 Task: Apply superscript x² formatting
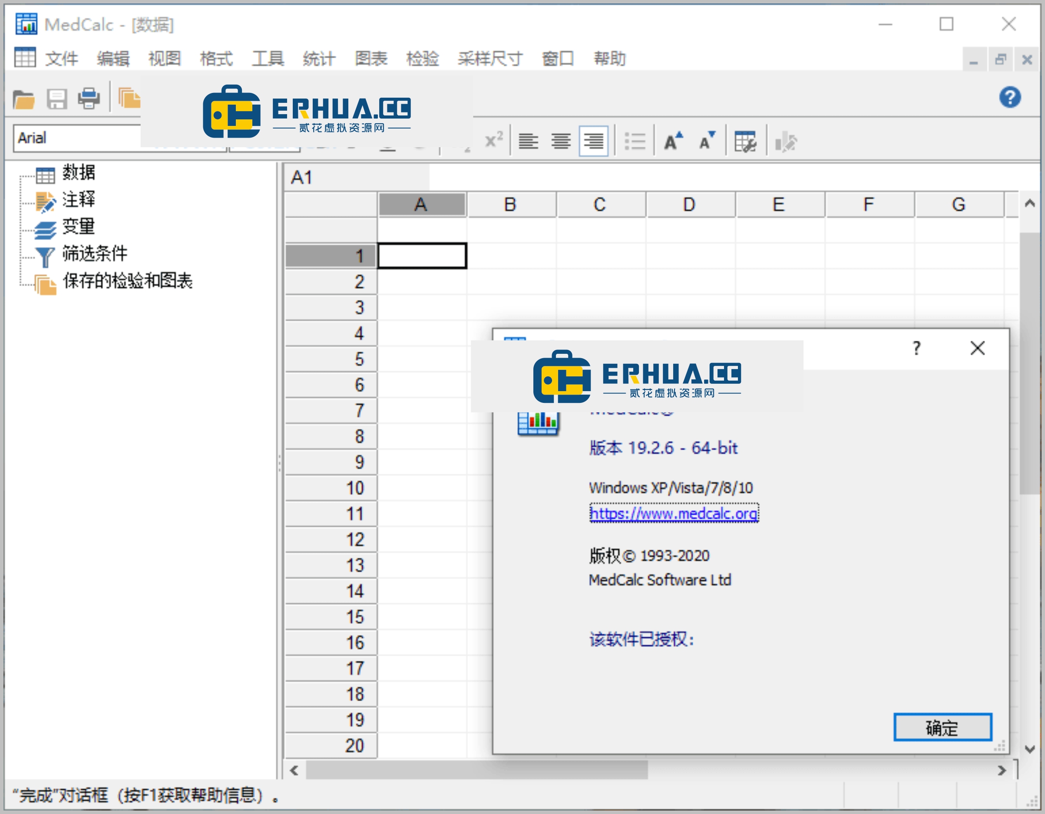[x=493, y=141]
